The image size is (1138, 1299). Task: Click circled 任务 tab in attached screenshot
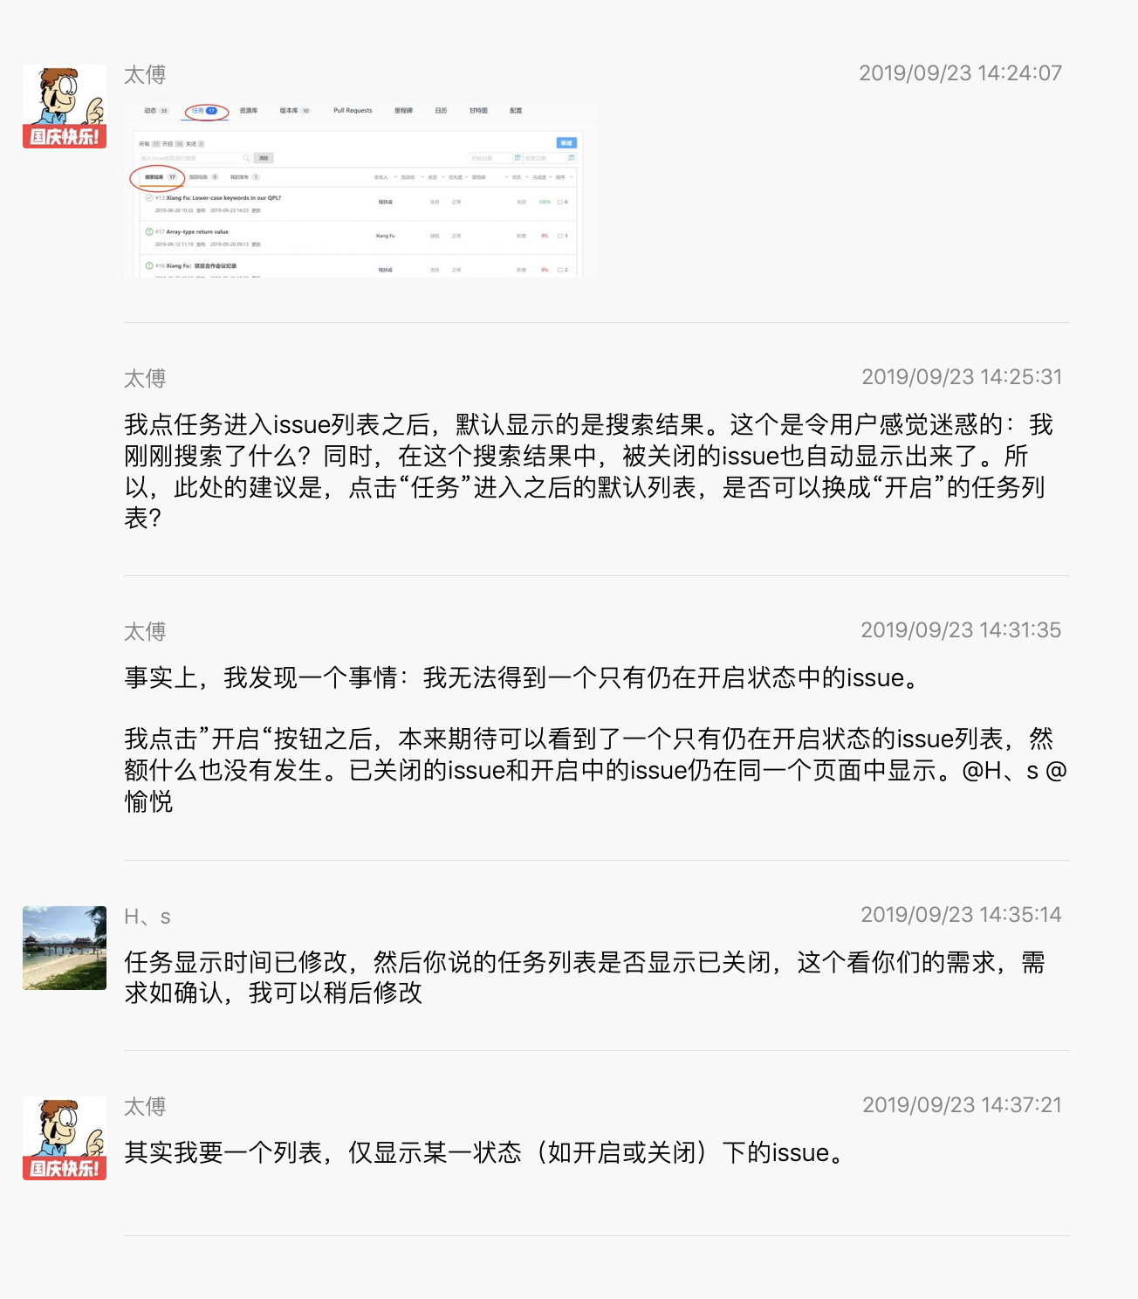tap(206, 111)
